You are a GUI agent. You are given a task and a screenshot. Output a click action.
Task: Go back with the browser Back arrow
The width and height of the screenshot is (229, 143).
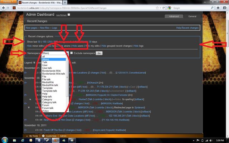(3, 8)
